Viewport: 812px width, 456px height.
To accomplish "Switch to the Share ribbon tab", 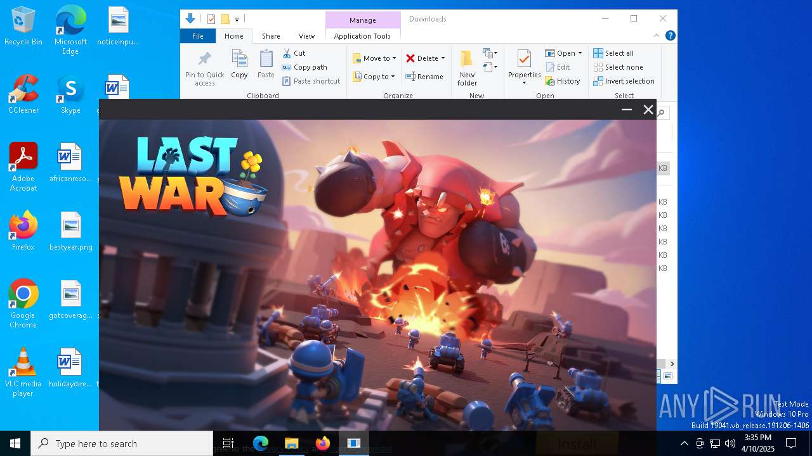I will 271,36.
